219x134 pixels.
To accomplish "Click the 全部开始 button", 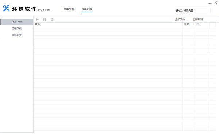I will click(180, 20).
